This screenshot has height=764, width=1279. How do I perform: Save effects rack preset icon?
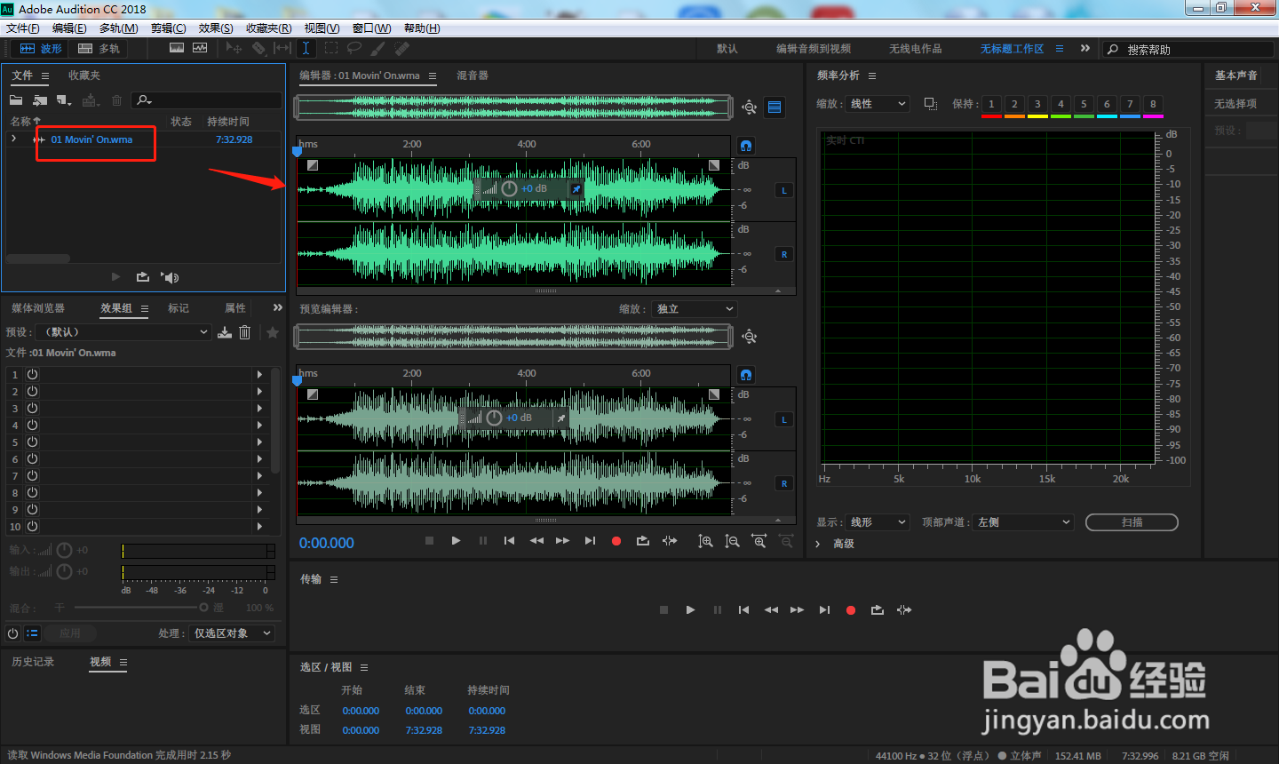[225, 332]
